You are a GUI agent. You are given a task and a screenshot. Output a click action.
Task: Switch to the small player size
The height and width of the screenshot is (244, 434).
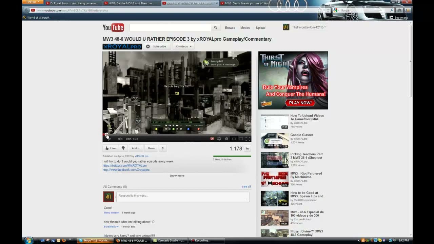point(234,139)
